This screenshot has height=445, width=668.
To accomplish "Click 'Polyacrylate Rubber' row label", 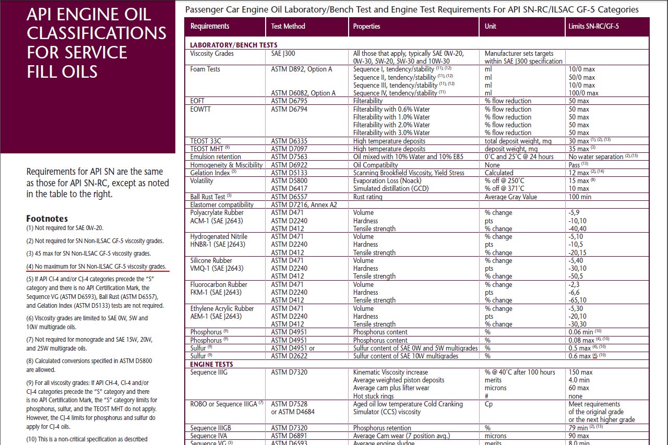I will coord(217,212).
